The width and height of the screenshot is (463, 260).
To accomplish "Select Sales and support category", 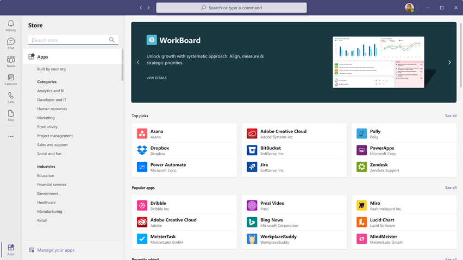I will [x=52, y=145].
